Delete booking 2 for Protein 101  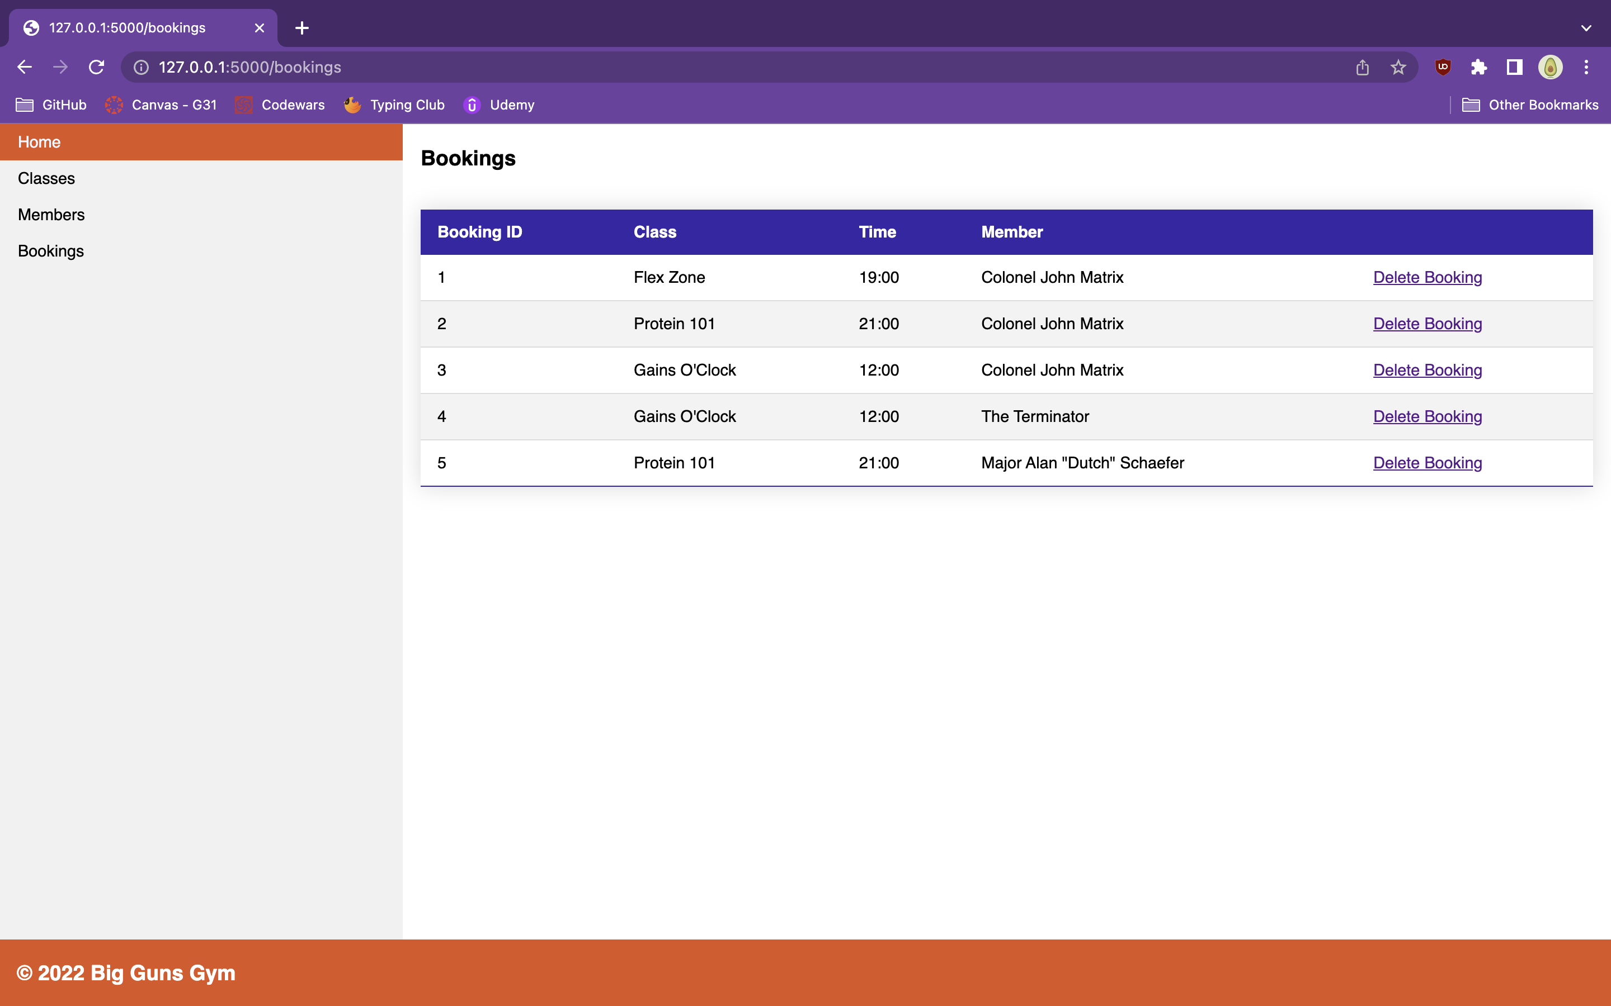pos(1428,324)
